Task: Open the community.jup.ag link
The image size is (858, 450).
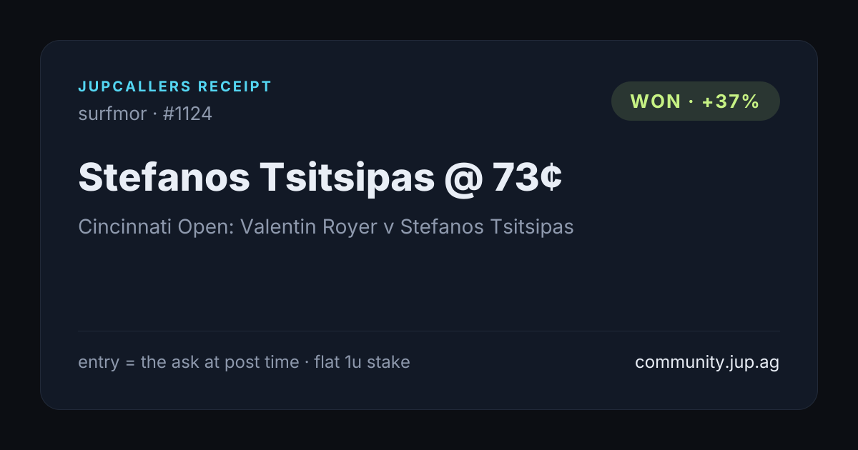Action: pyautogui.click(x=707, y=362)
